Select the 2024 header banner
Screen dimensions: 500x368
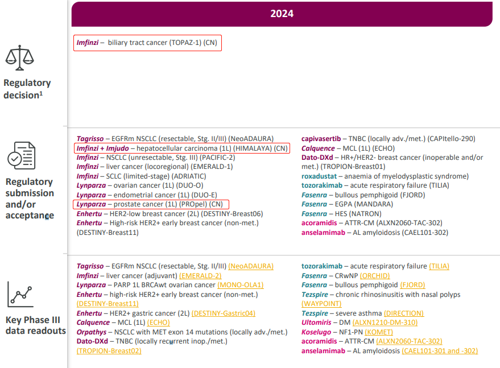(x=282, y=14)
